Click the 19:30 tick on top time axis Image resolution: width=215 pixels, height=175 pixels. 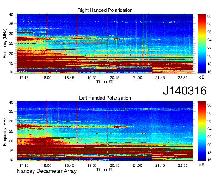click(92, 78)
